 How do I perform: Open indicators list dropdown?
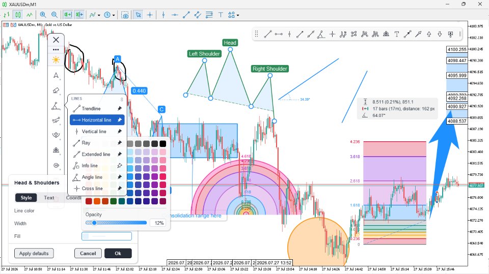95,15
